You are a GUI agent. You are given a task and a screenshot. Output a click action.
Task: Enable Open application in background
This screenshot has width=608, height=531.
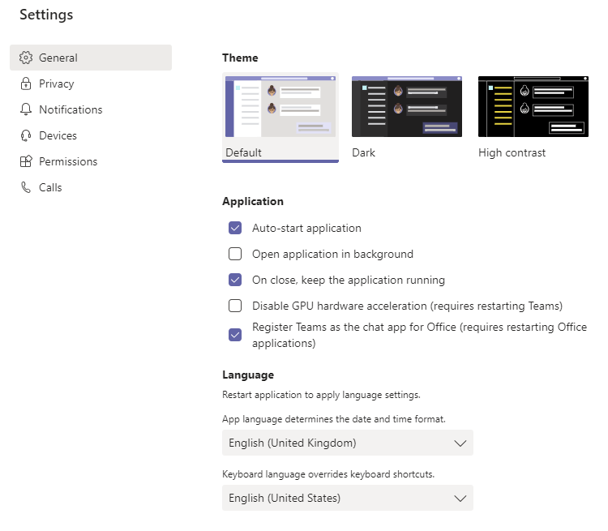[x=235, y=254]
